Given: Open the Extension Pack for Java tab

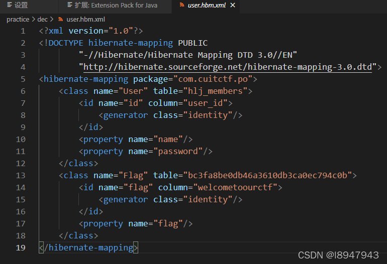Looking at the screenshot, I should [115, 5].
